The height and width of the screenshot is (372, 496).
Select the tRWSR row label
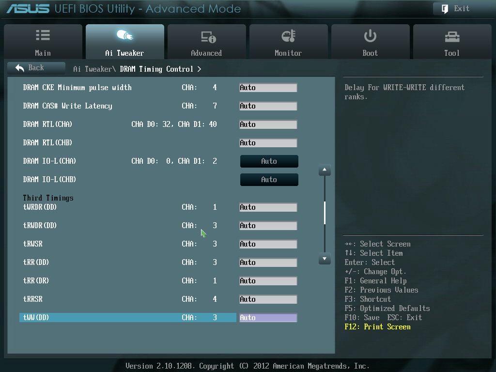point(33,244)
